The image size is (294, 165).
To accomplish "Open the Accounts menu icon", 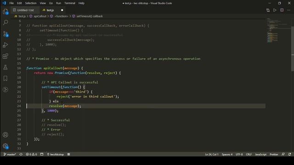I will (6, 135).
